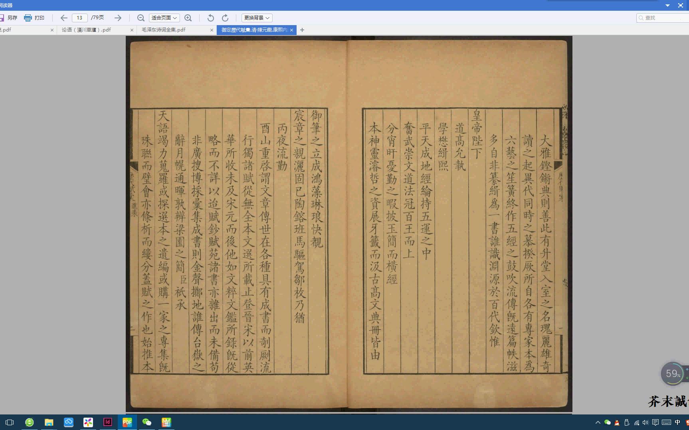The height and width of the screenshot is (430, 689).
Task: Open a new tab with plus button
Action: pos(302,30)
